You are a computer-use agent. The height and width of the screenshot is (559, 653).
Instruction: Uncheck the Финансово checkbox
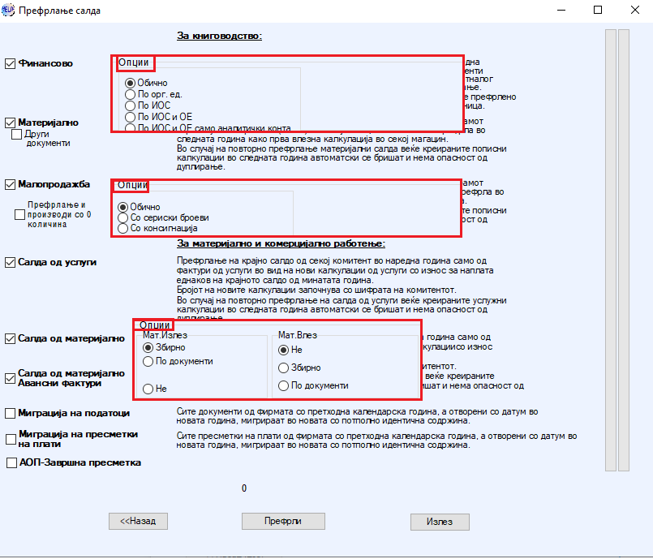pyautogui.click(x=10, y=64)
